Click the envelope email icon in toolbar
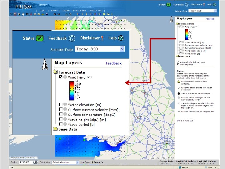225x169 pixels. coord(39,14)
